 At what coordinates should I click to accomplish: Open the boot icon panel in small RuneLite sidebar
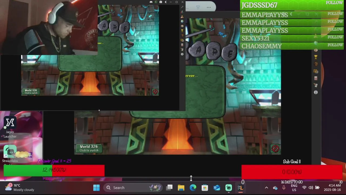pos(182,17)
